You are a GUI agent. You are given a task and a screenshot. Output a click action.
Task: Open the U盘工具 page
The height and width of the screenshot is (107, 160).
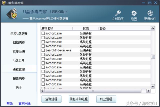click(19, 60)
